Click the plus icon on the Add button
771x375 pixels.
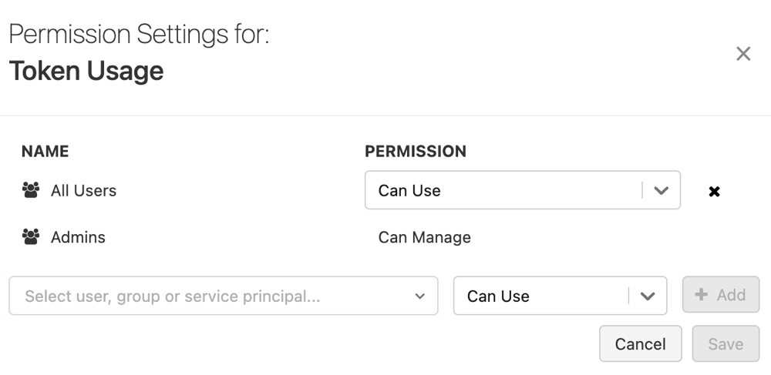point(702,295)
